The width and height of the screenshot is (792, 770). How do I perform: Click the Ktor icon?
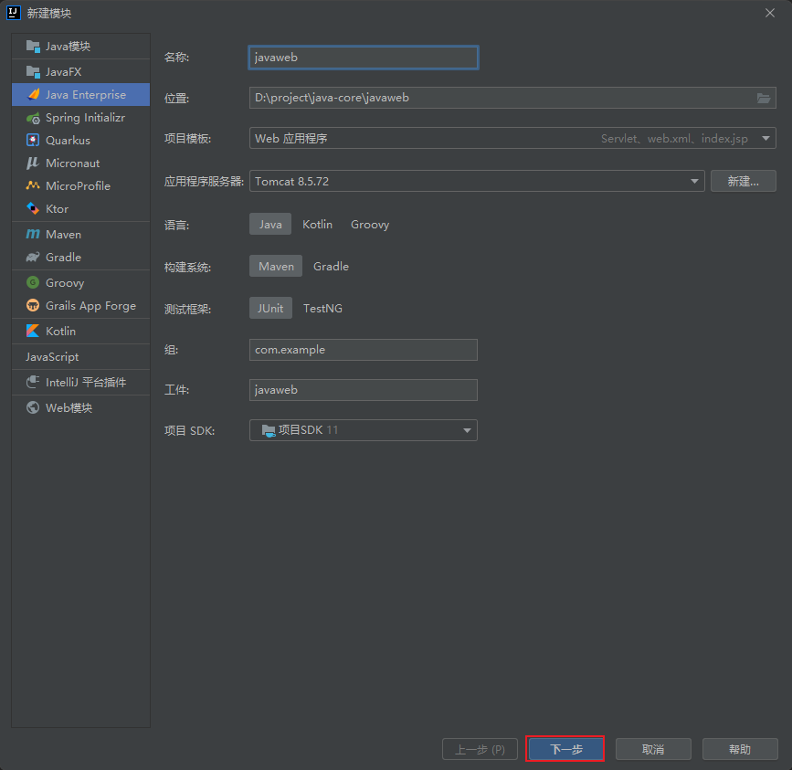(x=33, y=208)
